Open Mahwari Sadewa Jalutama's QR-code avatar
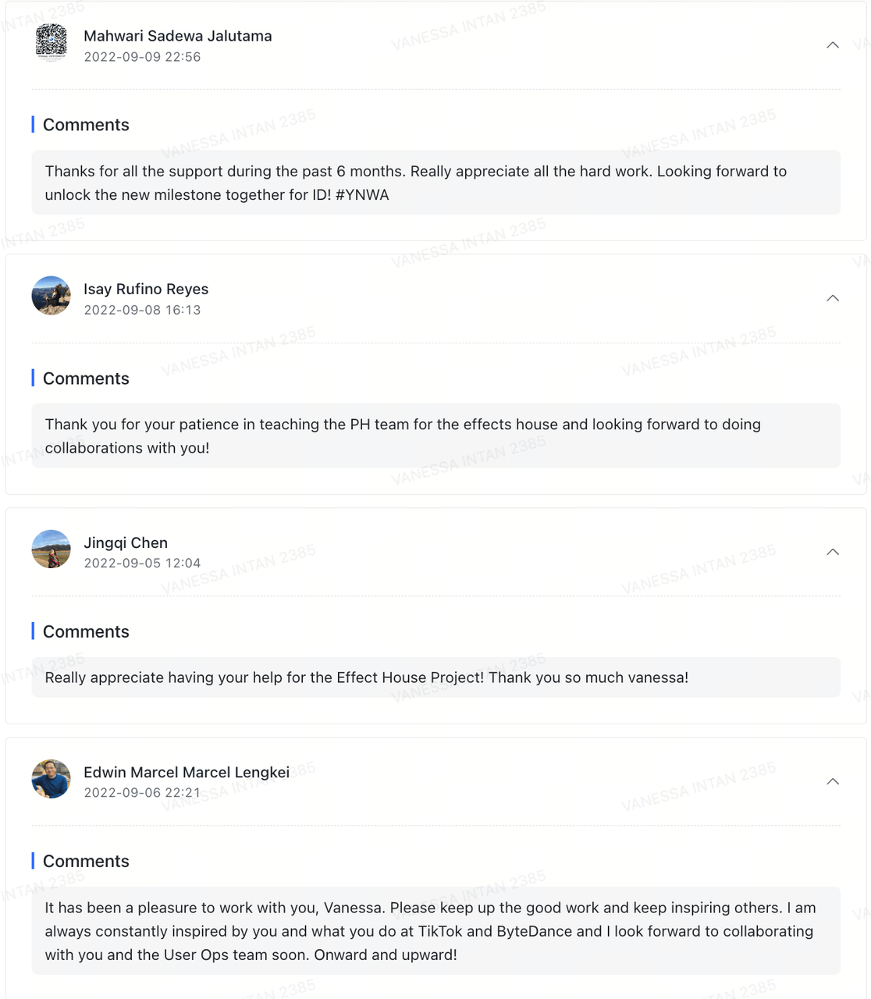Image resolution: width=871 pixels, height=999 pixels. pyautogui.click(x=52, y=42)
